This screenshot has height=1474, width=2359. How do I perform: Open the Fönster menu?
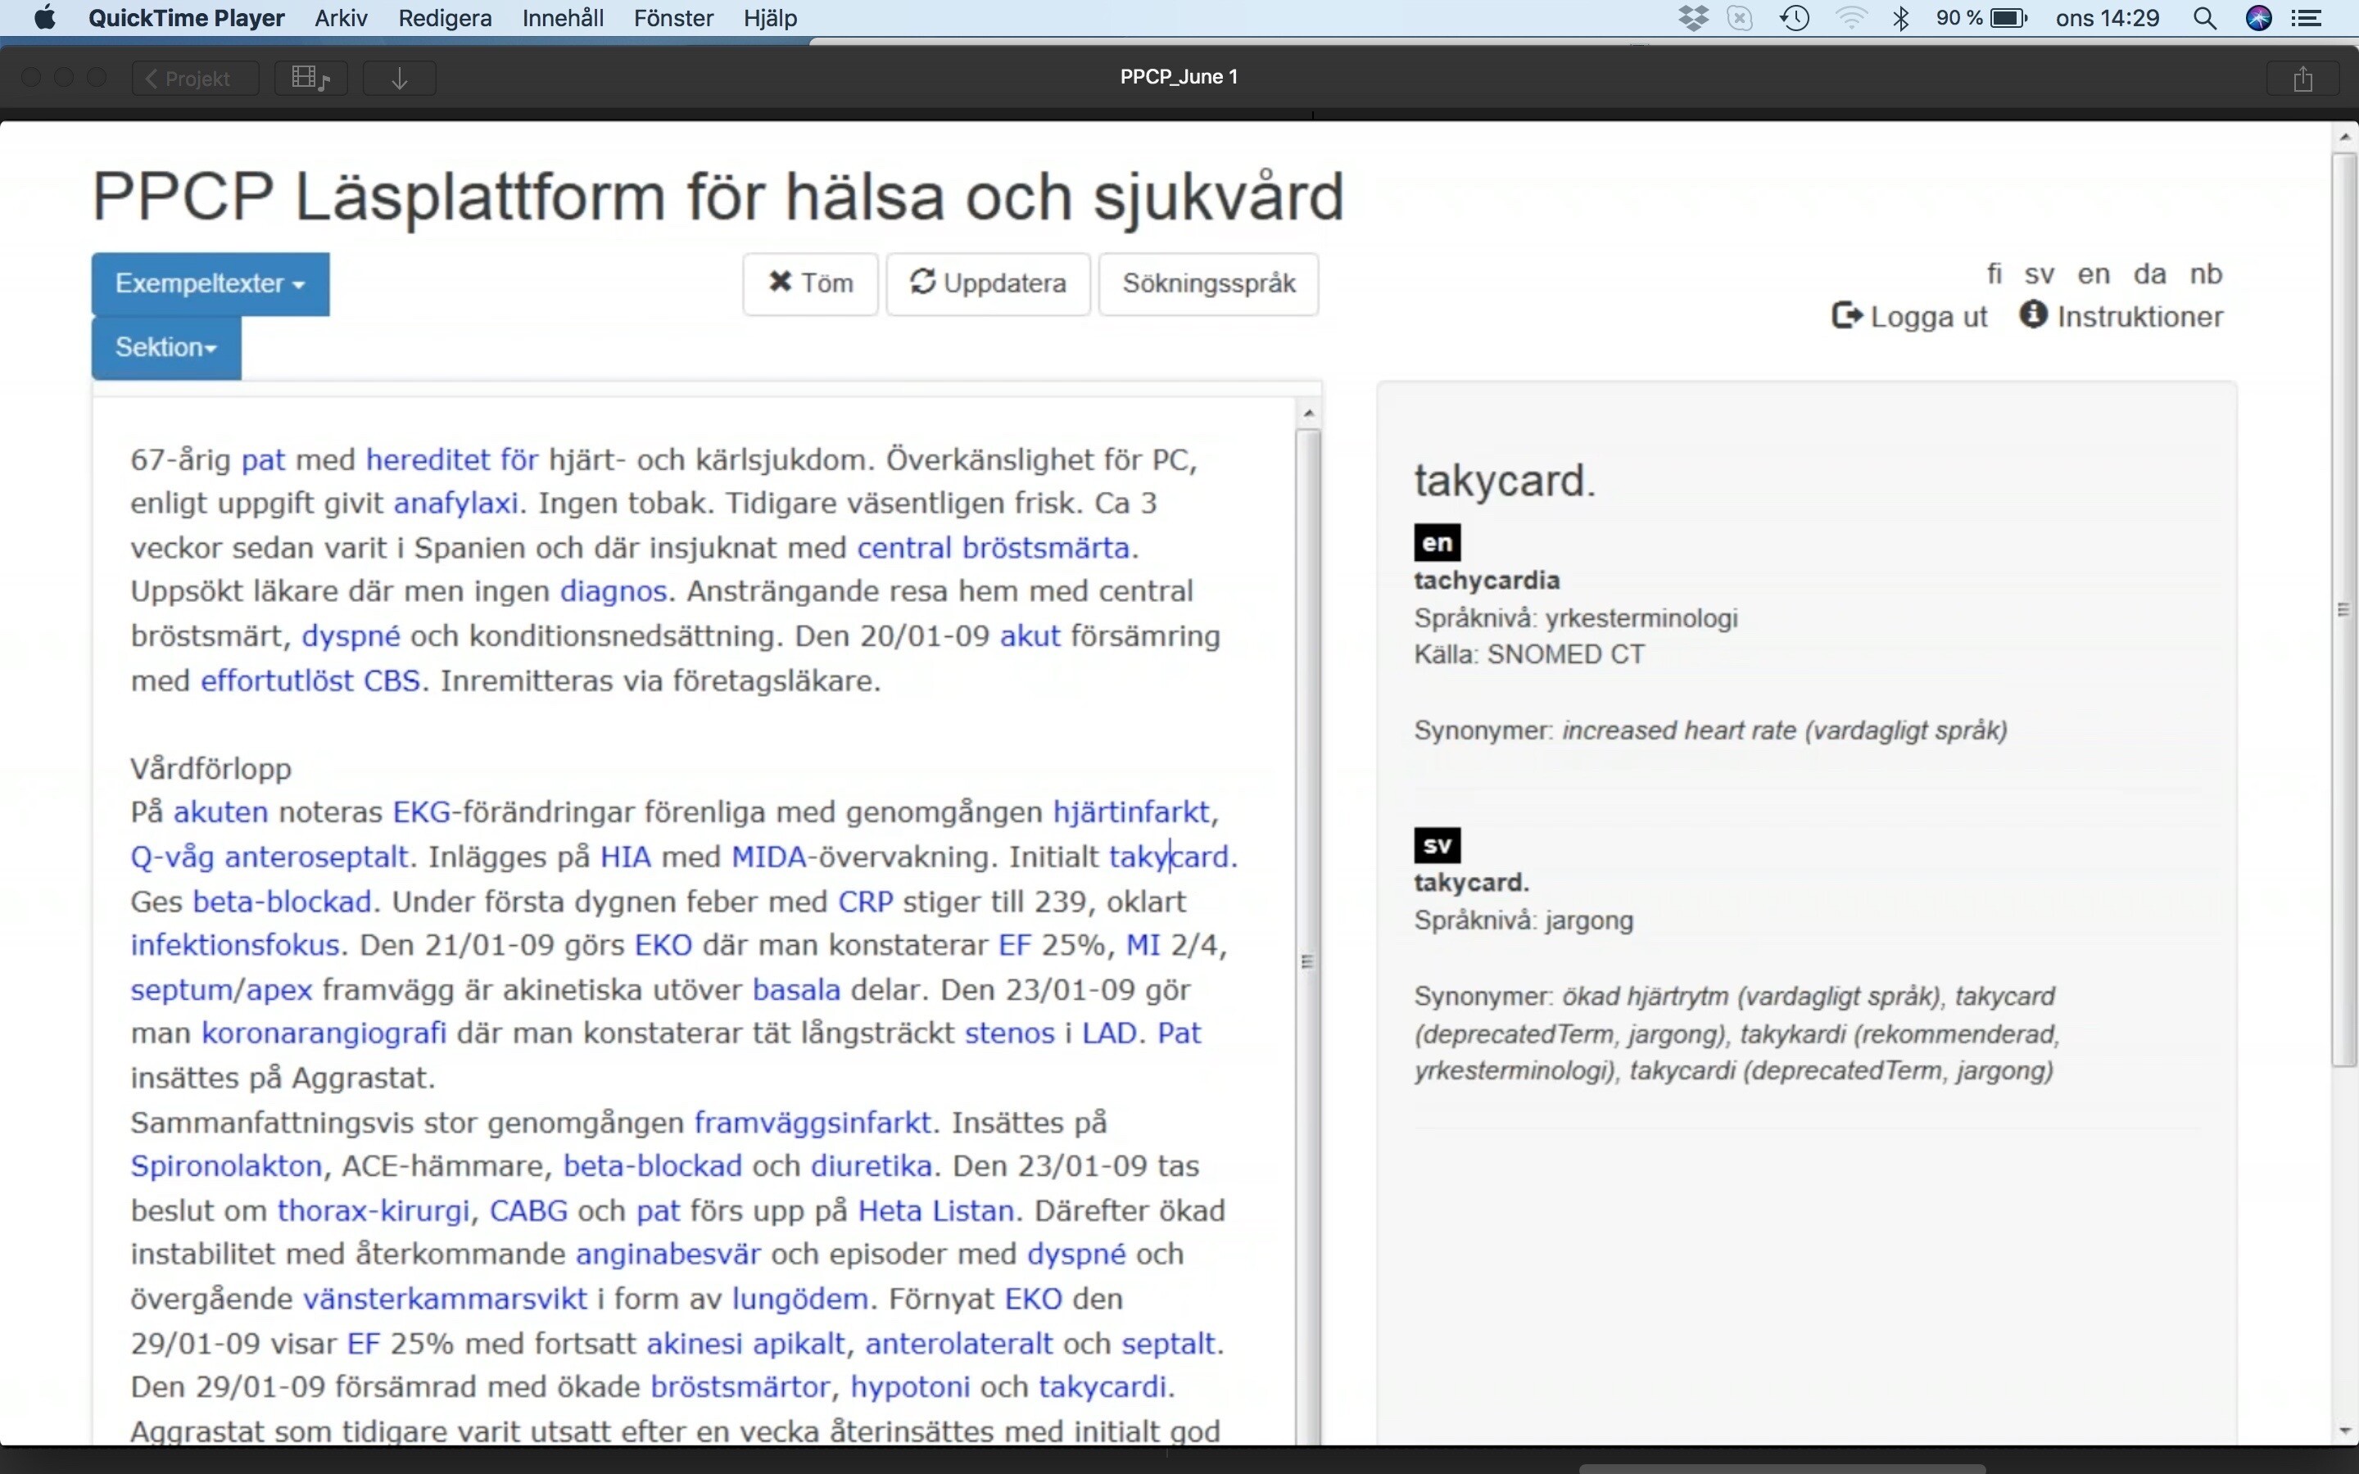(x=672, y=17)
